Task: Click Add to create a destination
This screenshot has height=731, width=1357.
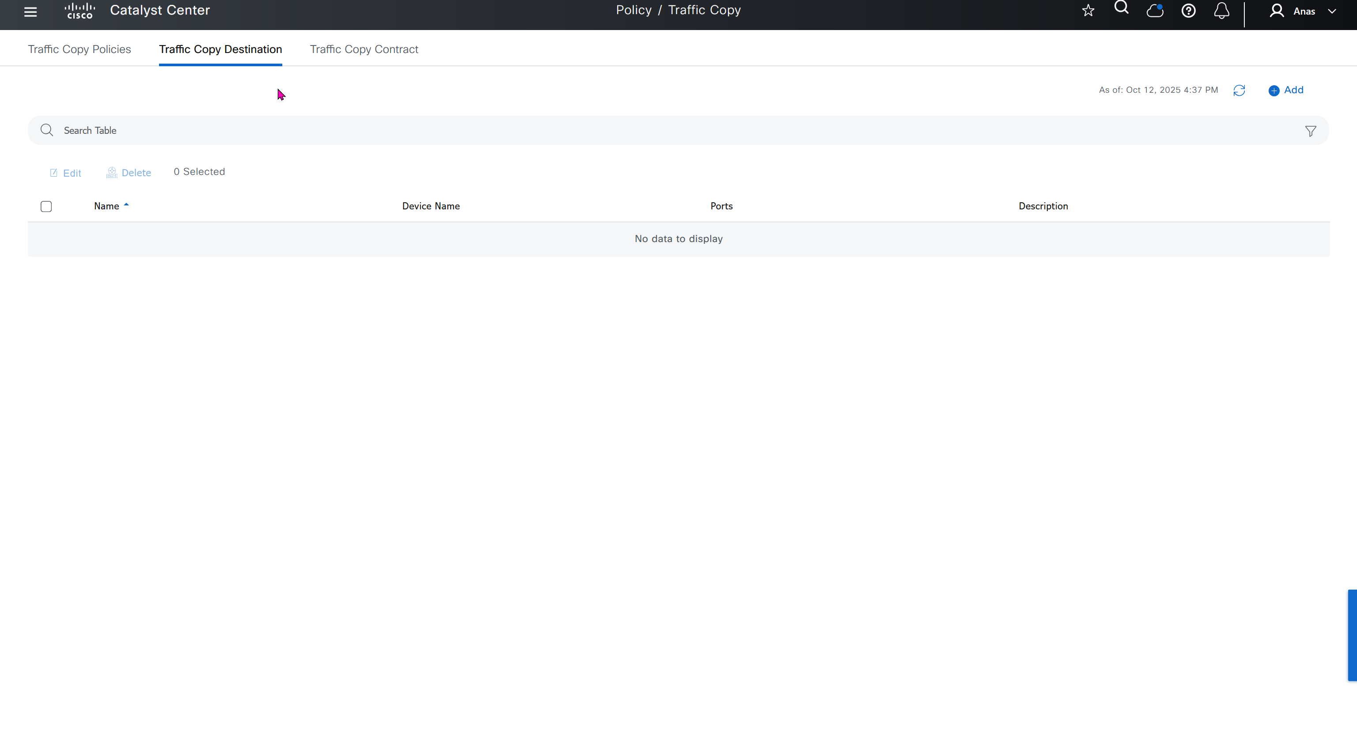Action: coord(1286,90)
